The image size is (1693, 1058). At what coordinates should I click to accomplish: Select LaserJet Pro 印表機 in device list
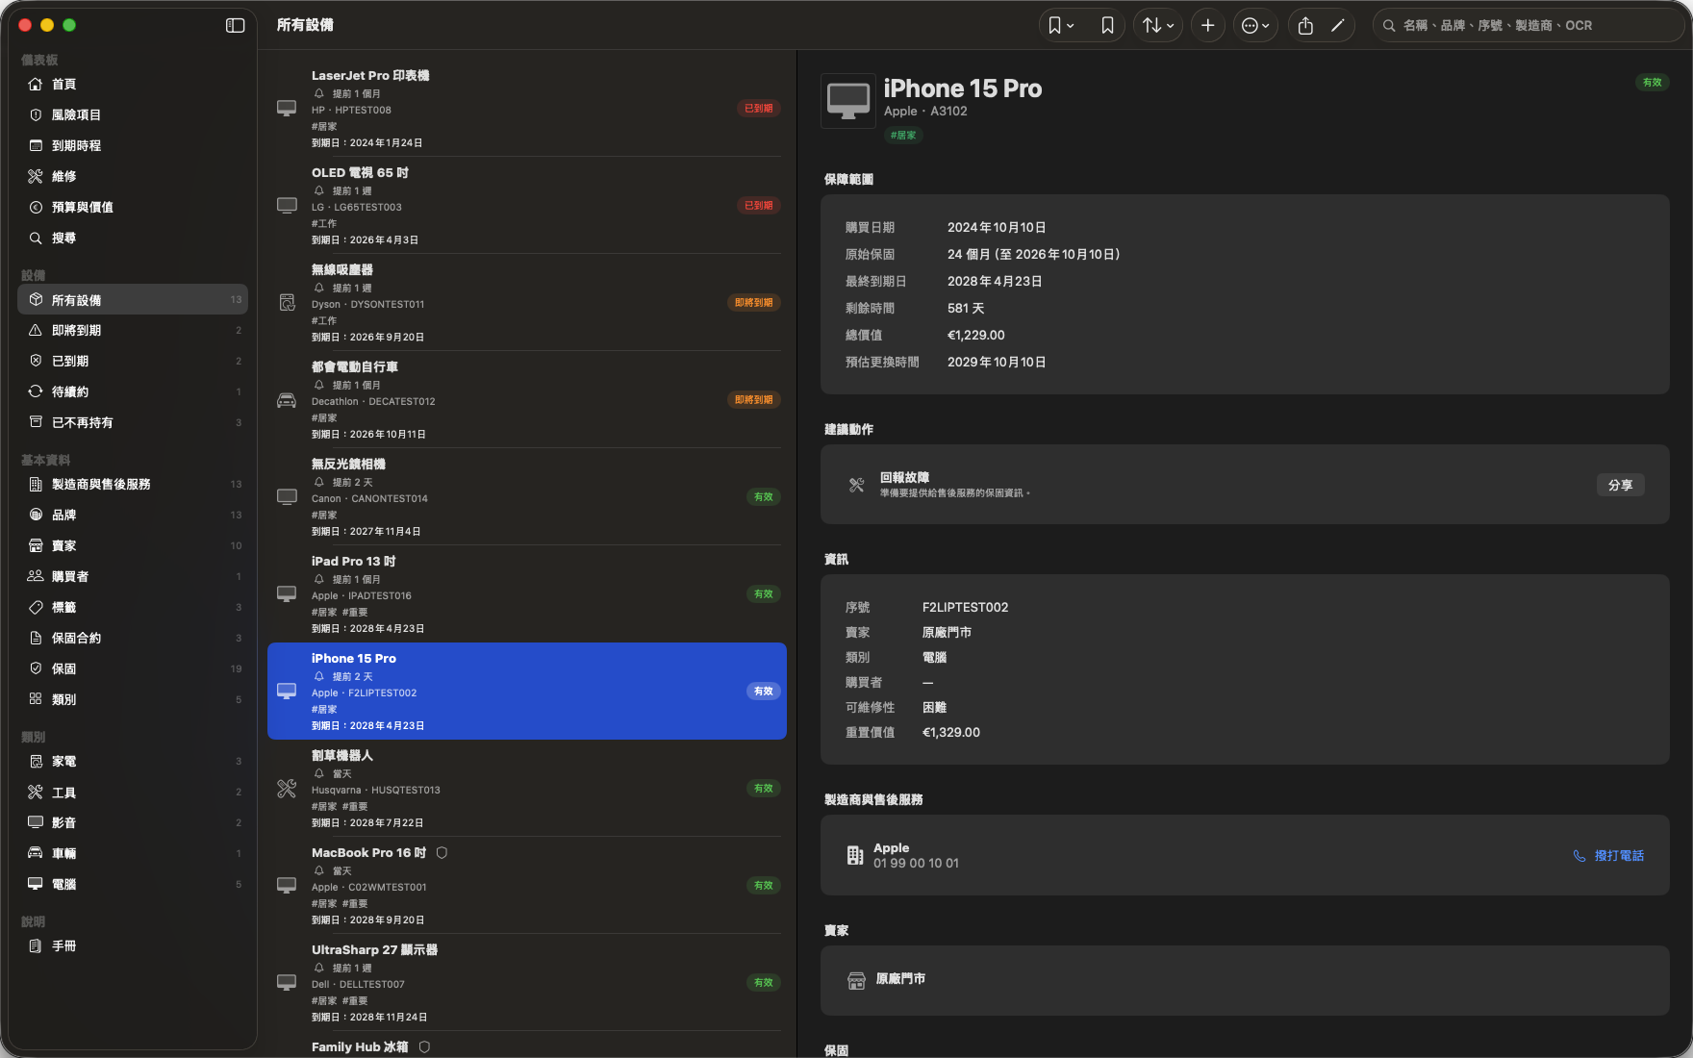(527, 109)
